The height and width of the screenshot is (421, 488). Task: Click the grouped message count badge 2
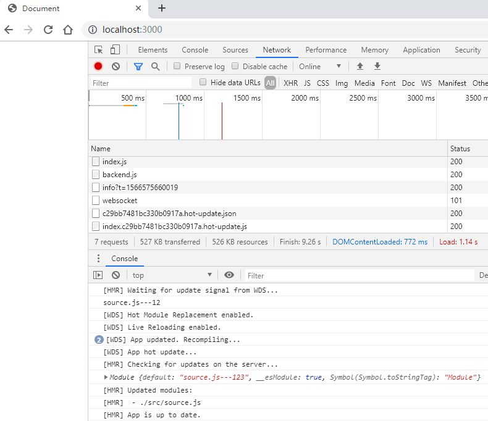coord(99,340)
